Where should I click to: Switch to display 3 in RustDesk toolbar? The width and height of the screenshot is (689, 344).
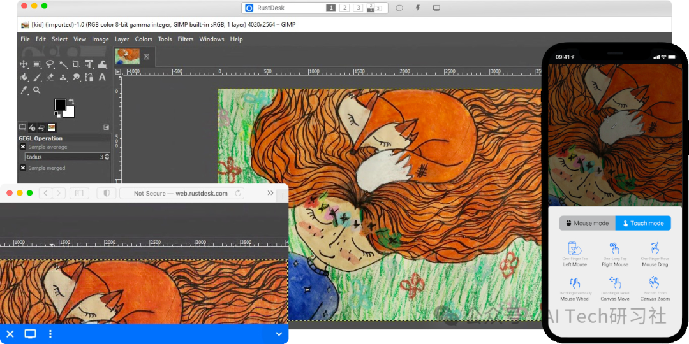[358, 8]
